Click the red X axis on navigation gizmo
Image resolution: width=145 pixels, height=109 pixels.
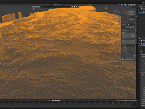(118, 11)
